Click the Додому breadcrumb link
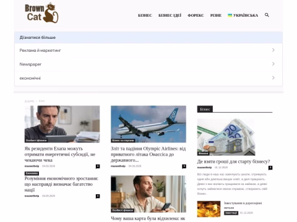Image resolution: width=297 pixels, height=222 pixels. point(29,101)
